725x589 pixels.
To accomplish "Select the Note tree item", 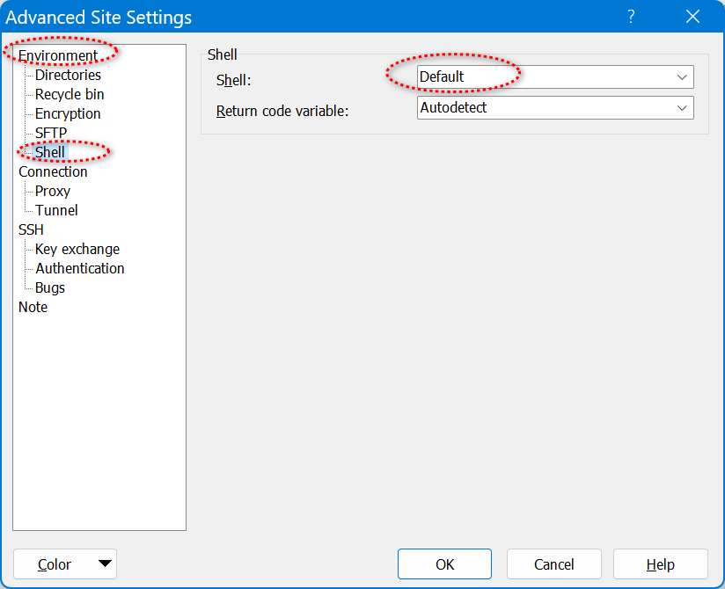I will pyautogui.click(x=33, y=307).
